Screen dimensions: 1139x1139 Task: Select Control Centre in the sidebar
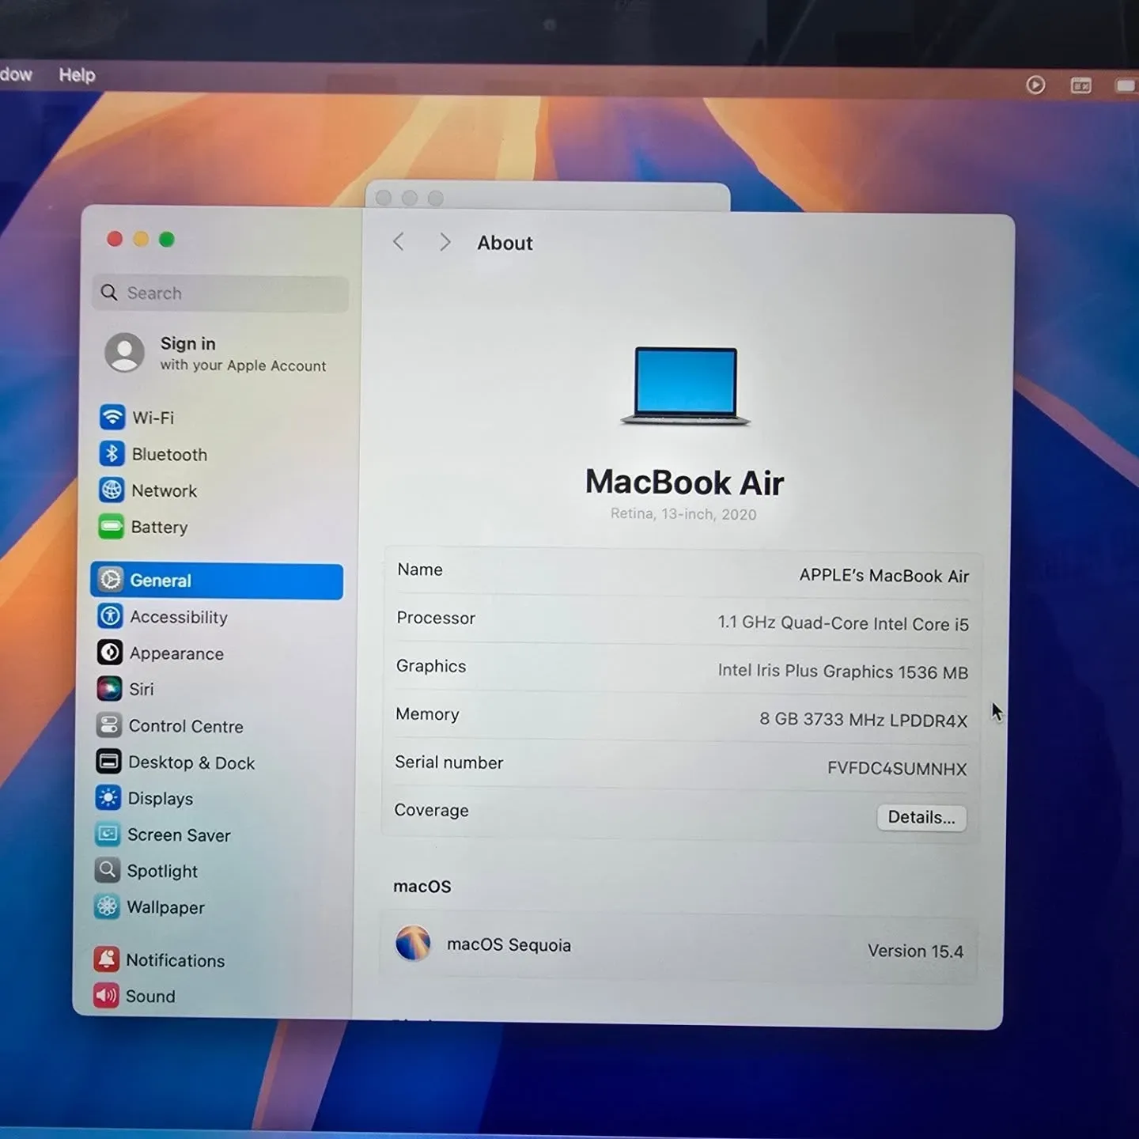pyautogui.click(x=214, y=725)
